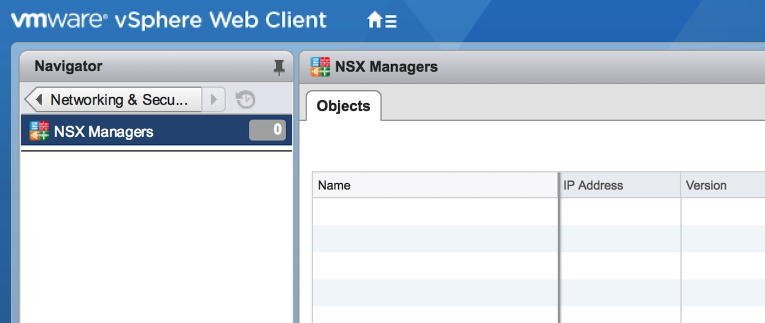Click the Navigator panel title
Viewport: 765px width, 323px height.
[68, 66]
